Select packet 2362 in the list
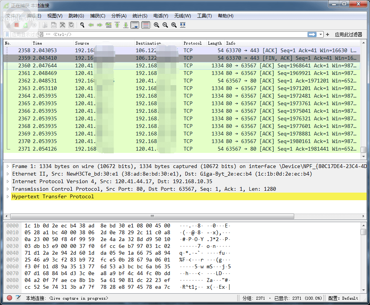 point(182,81)
